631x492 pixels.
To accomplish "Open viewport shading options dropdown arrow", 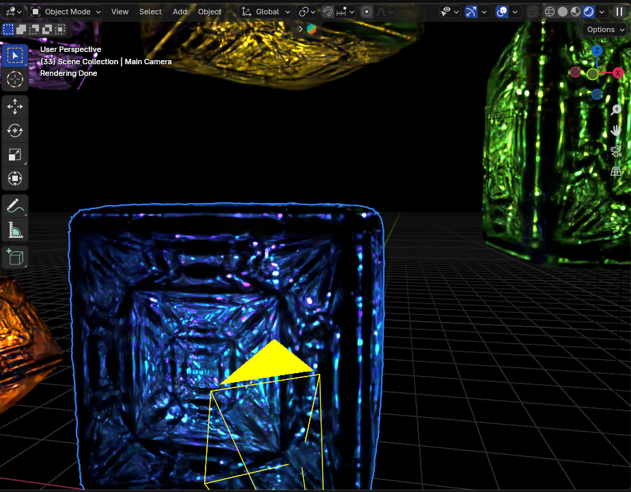I will click(x=602, y=12).
